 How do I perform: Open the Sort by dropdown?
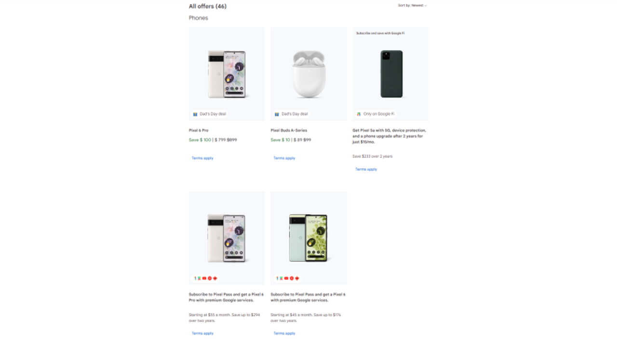pos(411,6)
